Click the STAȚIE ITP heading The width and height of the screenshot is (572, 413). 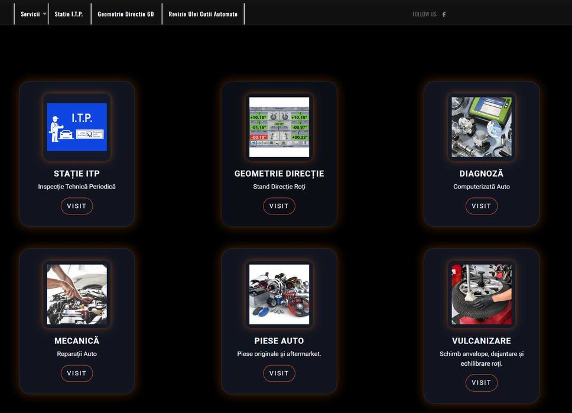pos(77,174)
